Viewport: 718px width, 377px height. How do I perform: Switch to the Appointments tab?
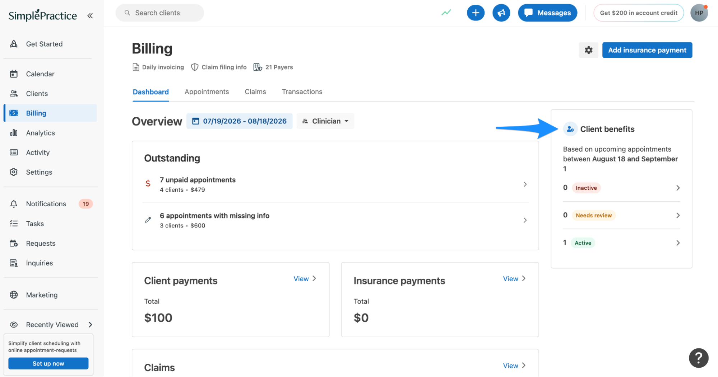click(207, 92)
